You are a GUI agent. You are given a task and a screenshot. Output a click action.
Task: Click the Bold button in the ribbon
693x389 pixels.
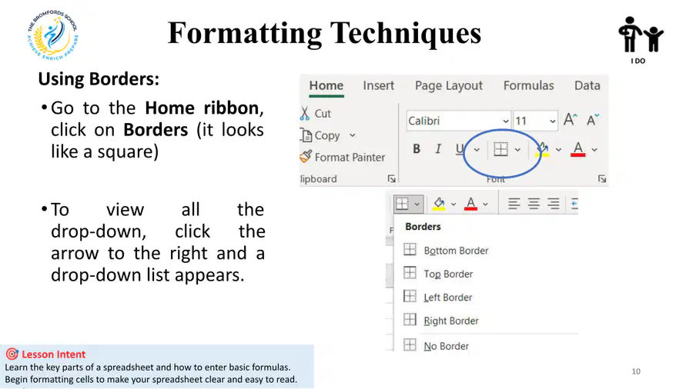pos(417,149)
